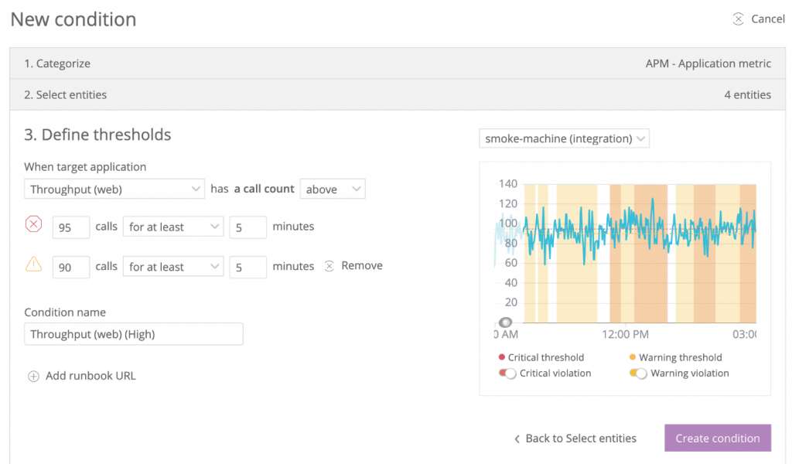
Task: Click the Remove X icon on the warning row
Action: tap(330, 265)
